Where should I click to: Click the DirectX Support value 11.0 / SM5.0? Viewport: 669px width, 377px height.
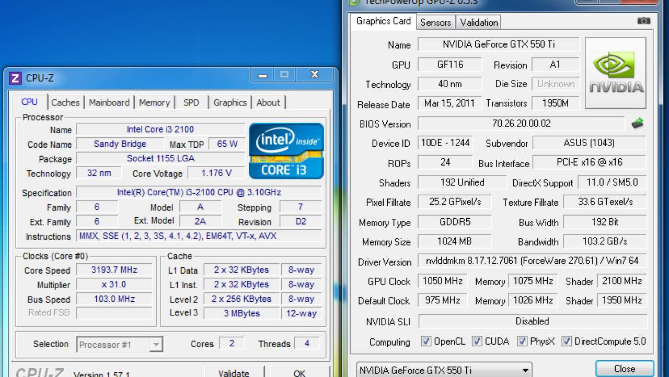[612, 182]
